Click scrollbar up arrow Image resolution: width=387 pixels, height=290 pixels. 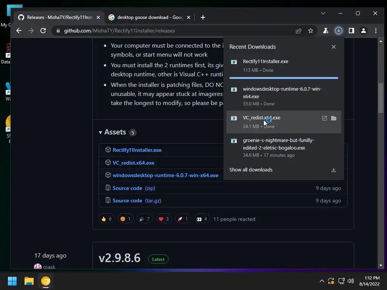click(x=381, y=41)
